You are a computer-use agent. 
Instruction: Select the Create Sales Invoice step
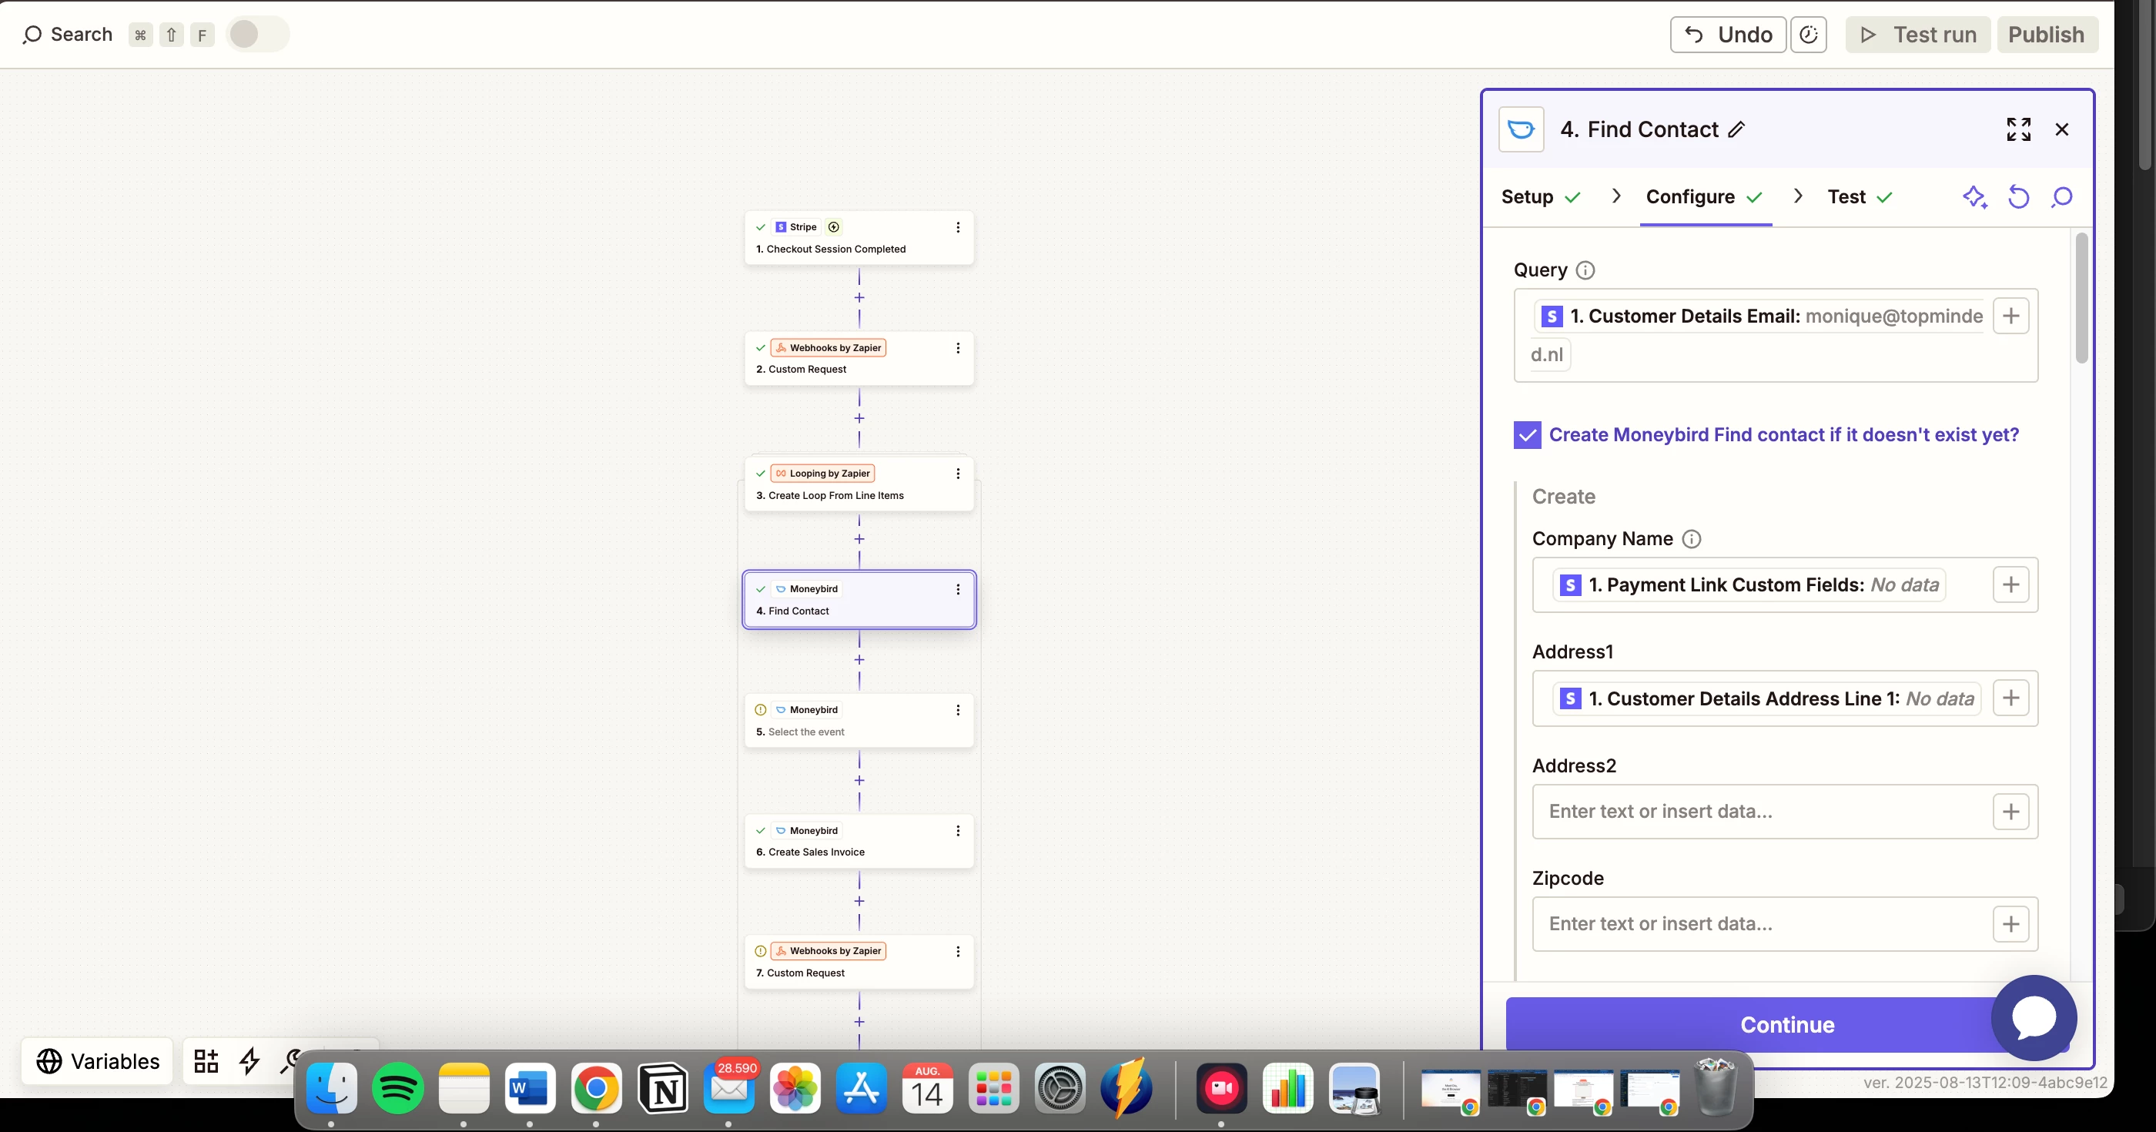pos(859,842)
